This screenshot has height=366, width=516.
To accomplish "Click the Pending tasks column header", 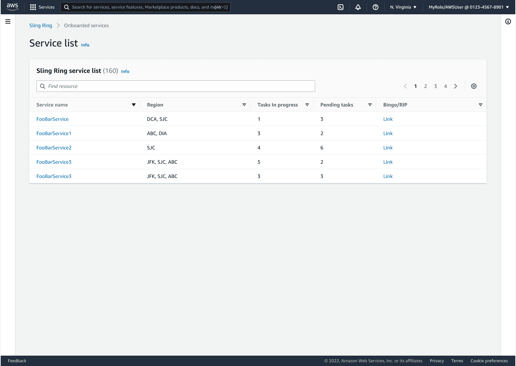I will point(337,105).
